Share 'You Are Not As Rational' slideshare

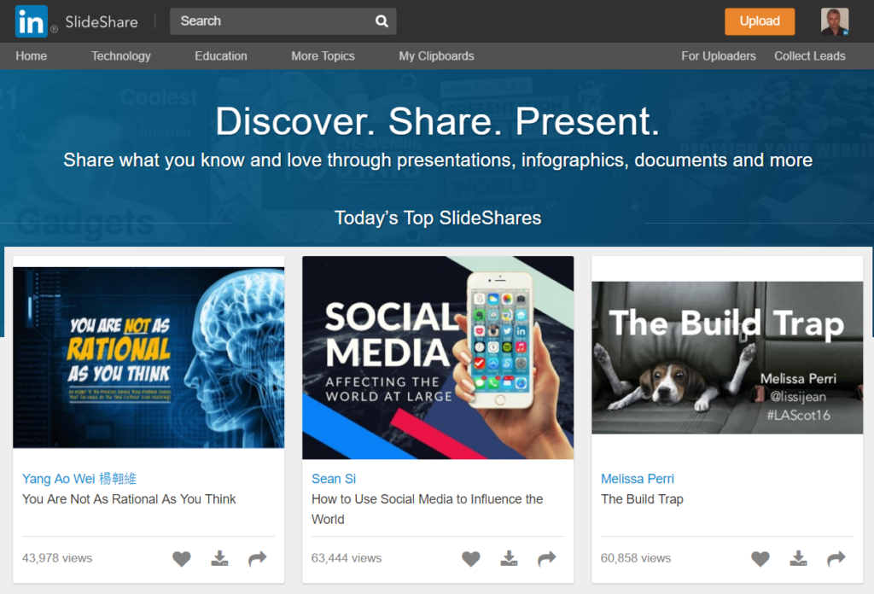[258, 558]
